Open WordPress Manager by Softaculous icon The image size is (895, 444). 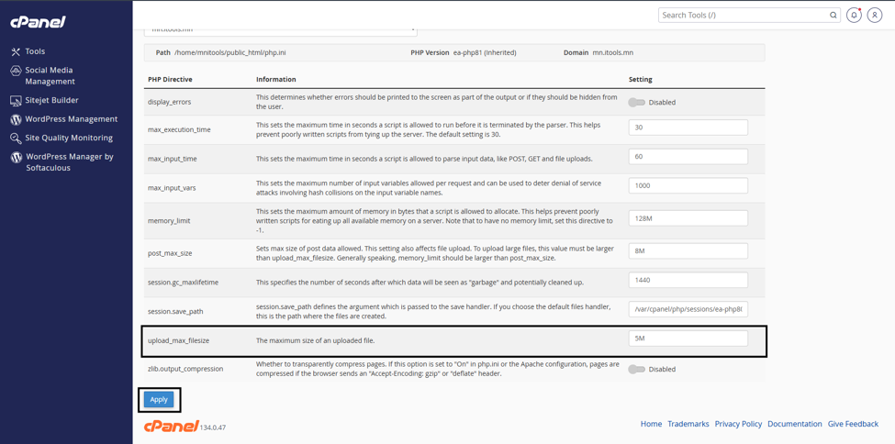tap(16, 157)
